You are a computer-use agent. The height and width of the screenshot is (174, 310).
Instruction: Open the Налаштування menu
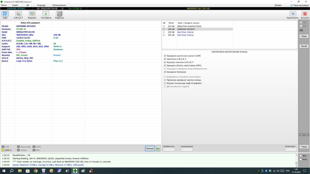pyautogui.click(x=59, y=5)
